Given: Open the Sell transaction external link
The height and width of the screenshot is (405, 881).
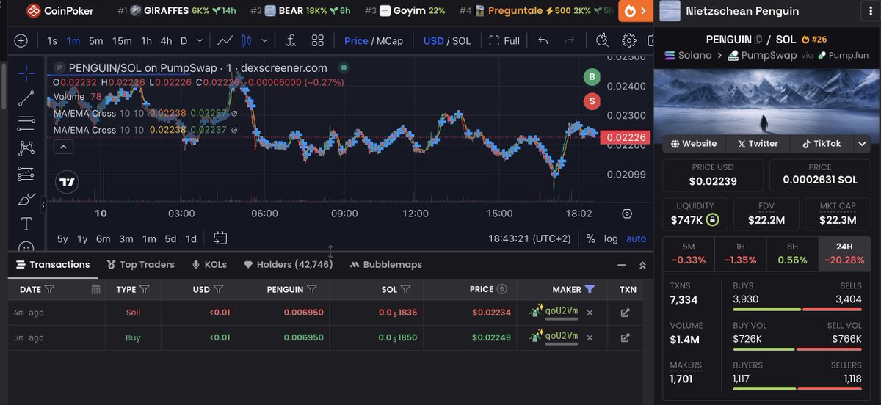Looking at the screenshot, I should click(626, 313).
